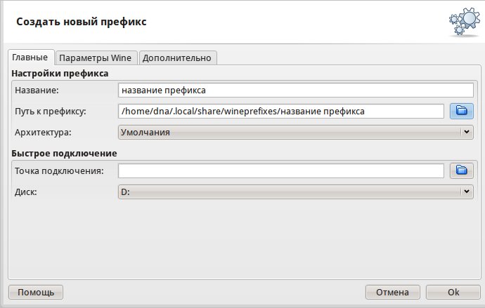Click the folder icon beside the prefix path
Image resolution: width=485 pixels, height=308 pixels.
(462, 111)
